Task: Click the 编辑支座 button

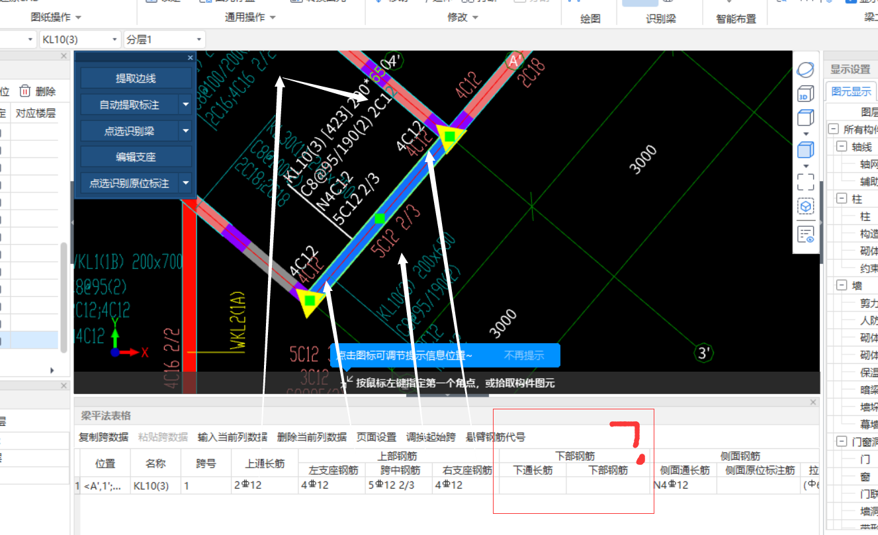Action: 136,157
